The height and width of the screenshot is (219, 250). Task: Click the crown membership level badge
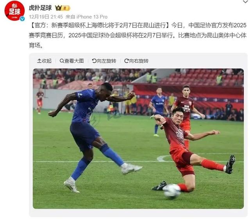click(x=62, y=8)
